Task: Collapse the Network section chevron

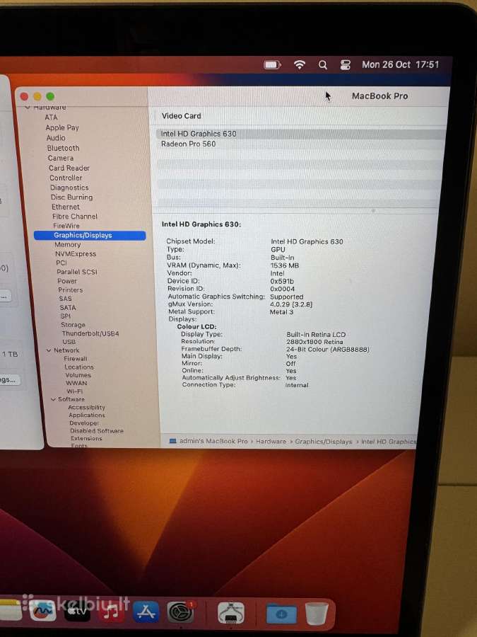Action: [49, 350]
